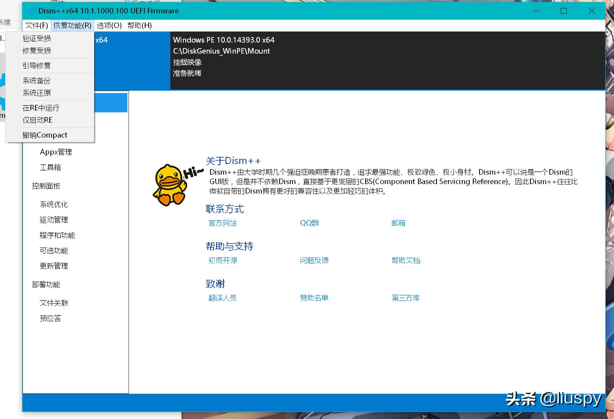
Task: View the 帮助文档 documentation
Action: point(406,260)
